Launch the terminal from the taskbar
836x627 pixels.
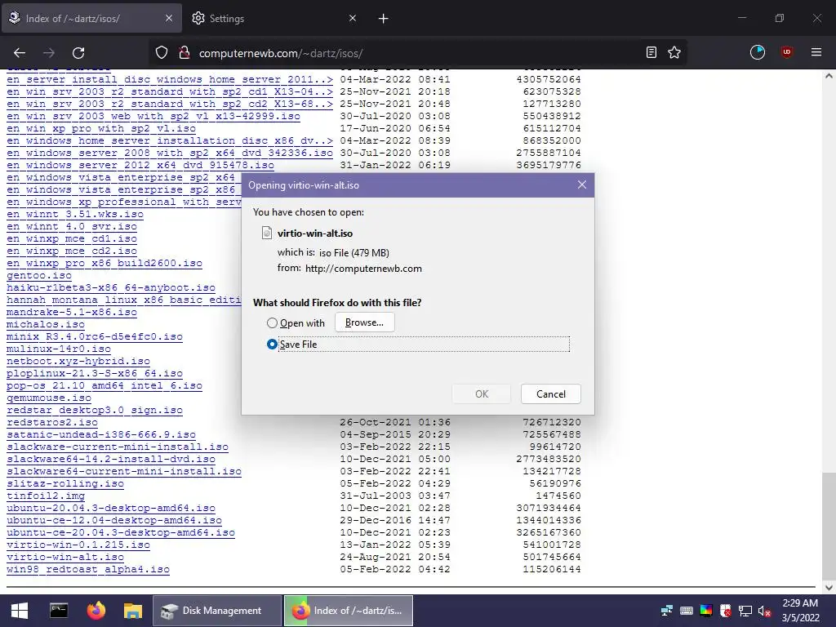tap(59, 611)
